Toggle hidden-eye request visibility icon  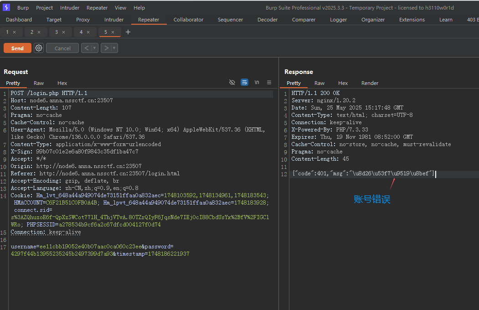pos(232,83)
